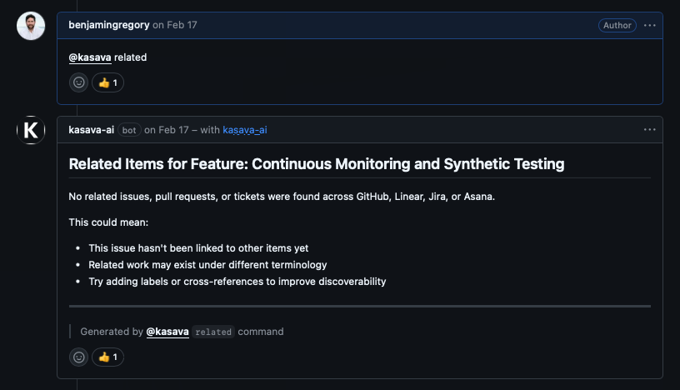Open options menu on benjamingregory's comment
The image size is (680, 390).
coord(650,26)
